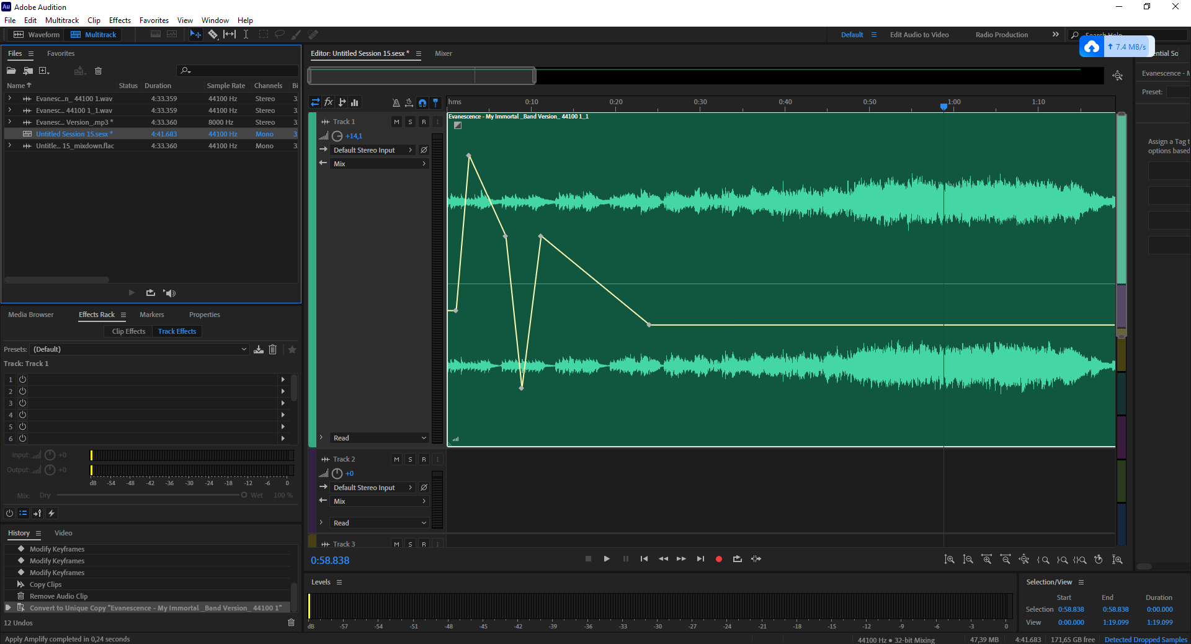Screen dimensions: 1191x644
Task: Click the fx effects icon in editor
Action: click(x=329, y=102)
